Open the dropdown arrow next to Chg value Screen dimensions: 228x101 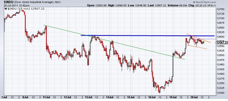tap(215, 5)
